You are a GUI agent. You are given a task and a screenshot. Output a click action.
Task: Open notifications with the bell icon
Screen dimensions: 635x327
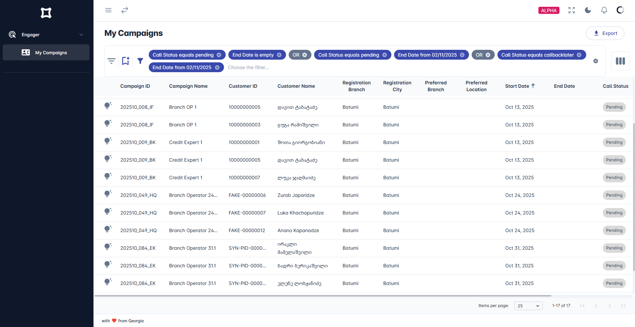(x=604, y=10)
